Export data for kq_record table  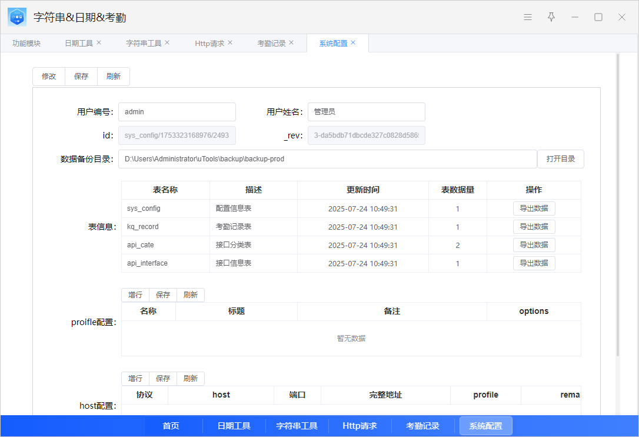click(534, 227)
